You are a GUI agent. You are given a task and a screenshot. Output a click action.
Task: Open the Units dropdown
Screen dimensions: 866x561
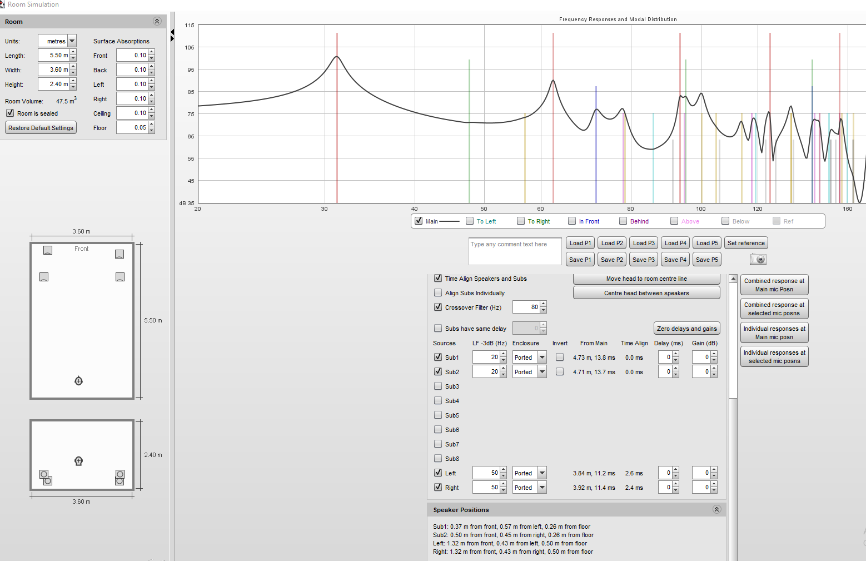[x=72, y=41]
